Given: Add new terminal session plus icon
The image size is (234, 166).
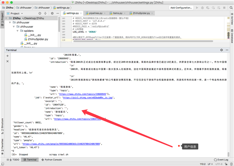Looking at the screenshot, I should point(8,56).
